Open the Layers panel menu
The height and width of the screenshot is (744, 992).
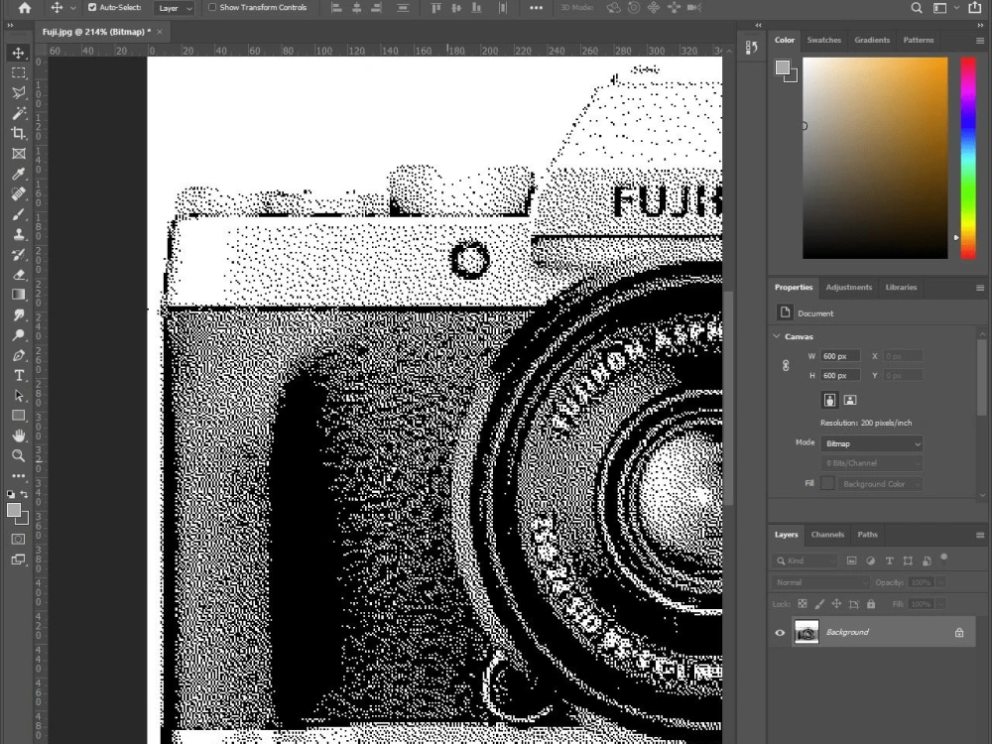click(980, 535)
